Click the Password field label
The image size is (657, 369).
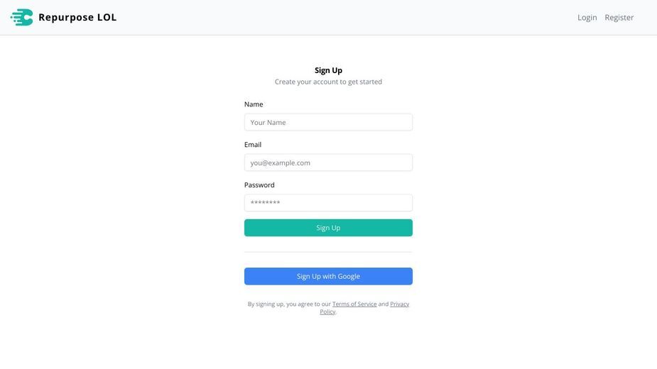pyautogui.click(x=259, y=184)
